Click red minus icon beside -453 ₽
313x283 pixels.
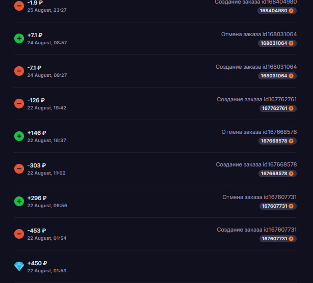click(x=19, y=234)
